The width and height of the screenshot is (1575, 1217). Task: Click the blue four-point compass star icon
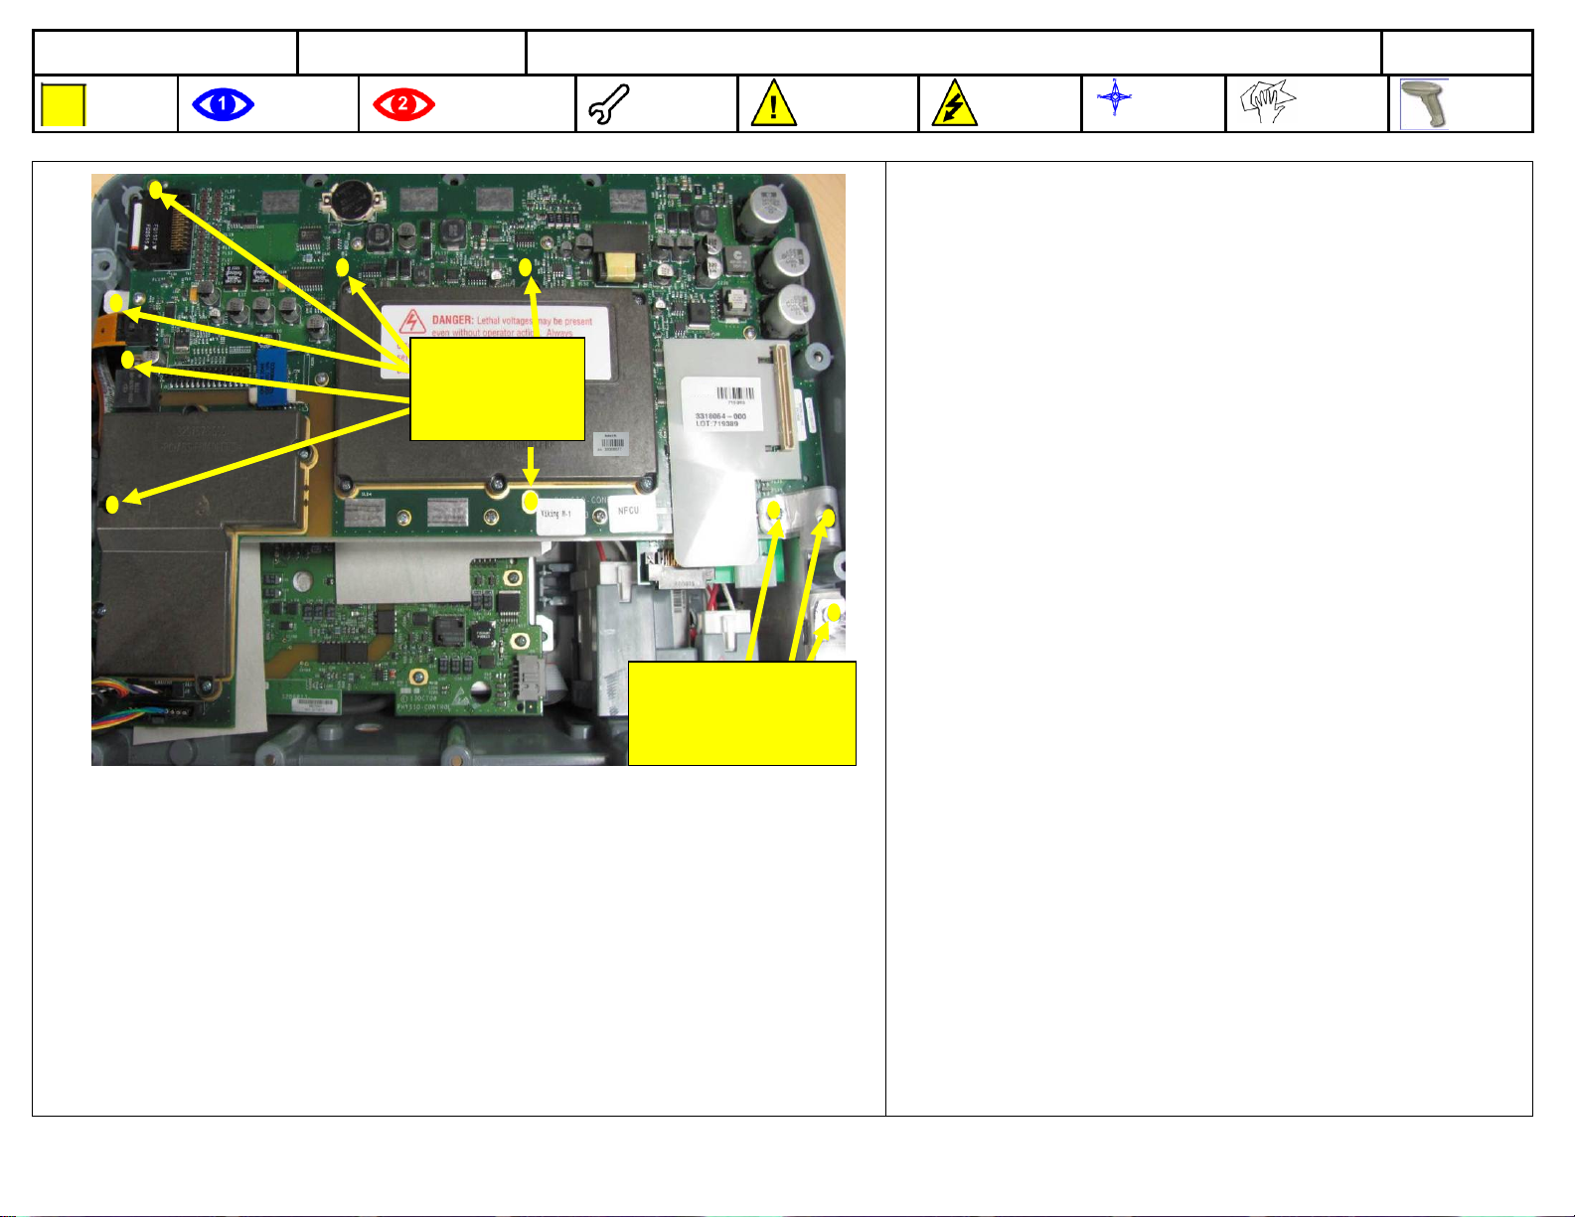click(x=1114, y=98)
